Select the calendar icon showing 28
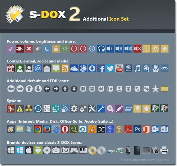The image size is (177, 166). coord(11,68)
